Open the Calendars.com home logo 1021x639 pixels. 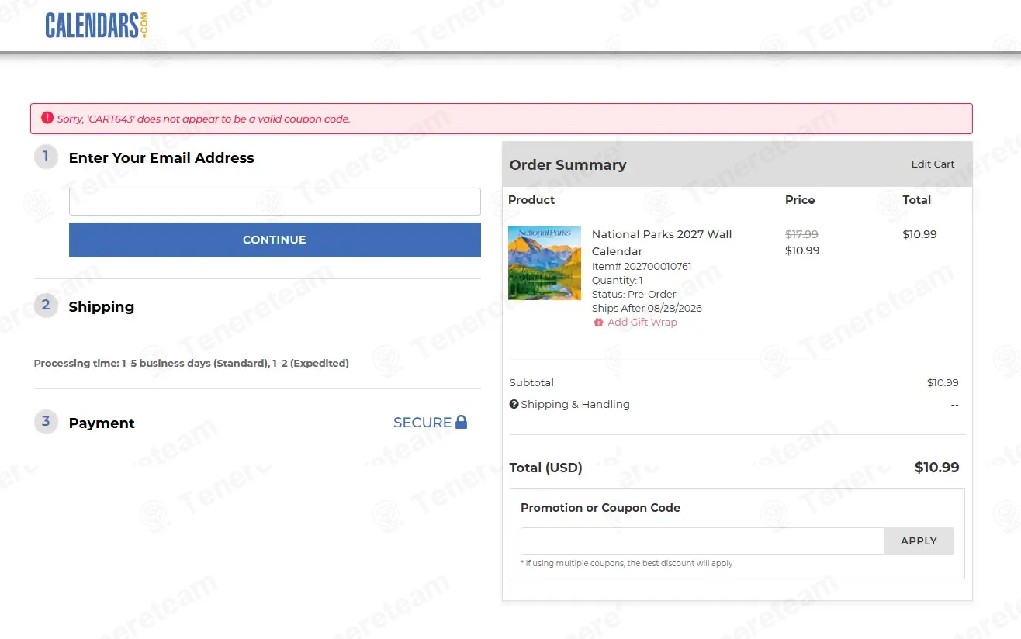click(96, 25)
